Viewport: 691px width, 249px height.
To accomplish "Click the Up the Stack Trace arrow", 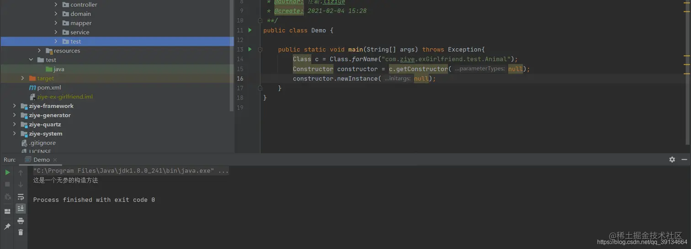I will tap(21, 172).
